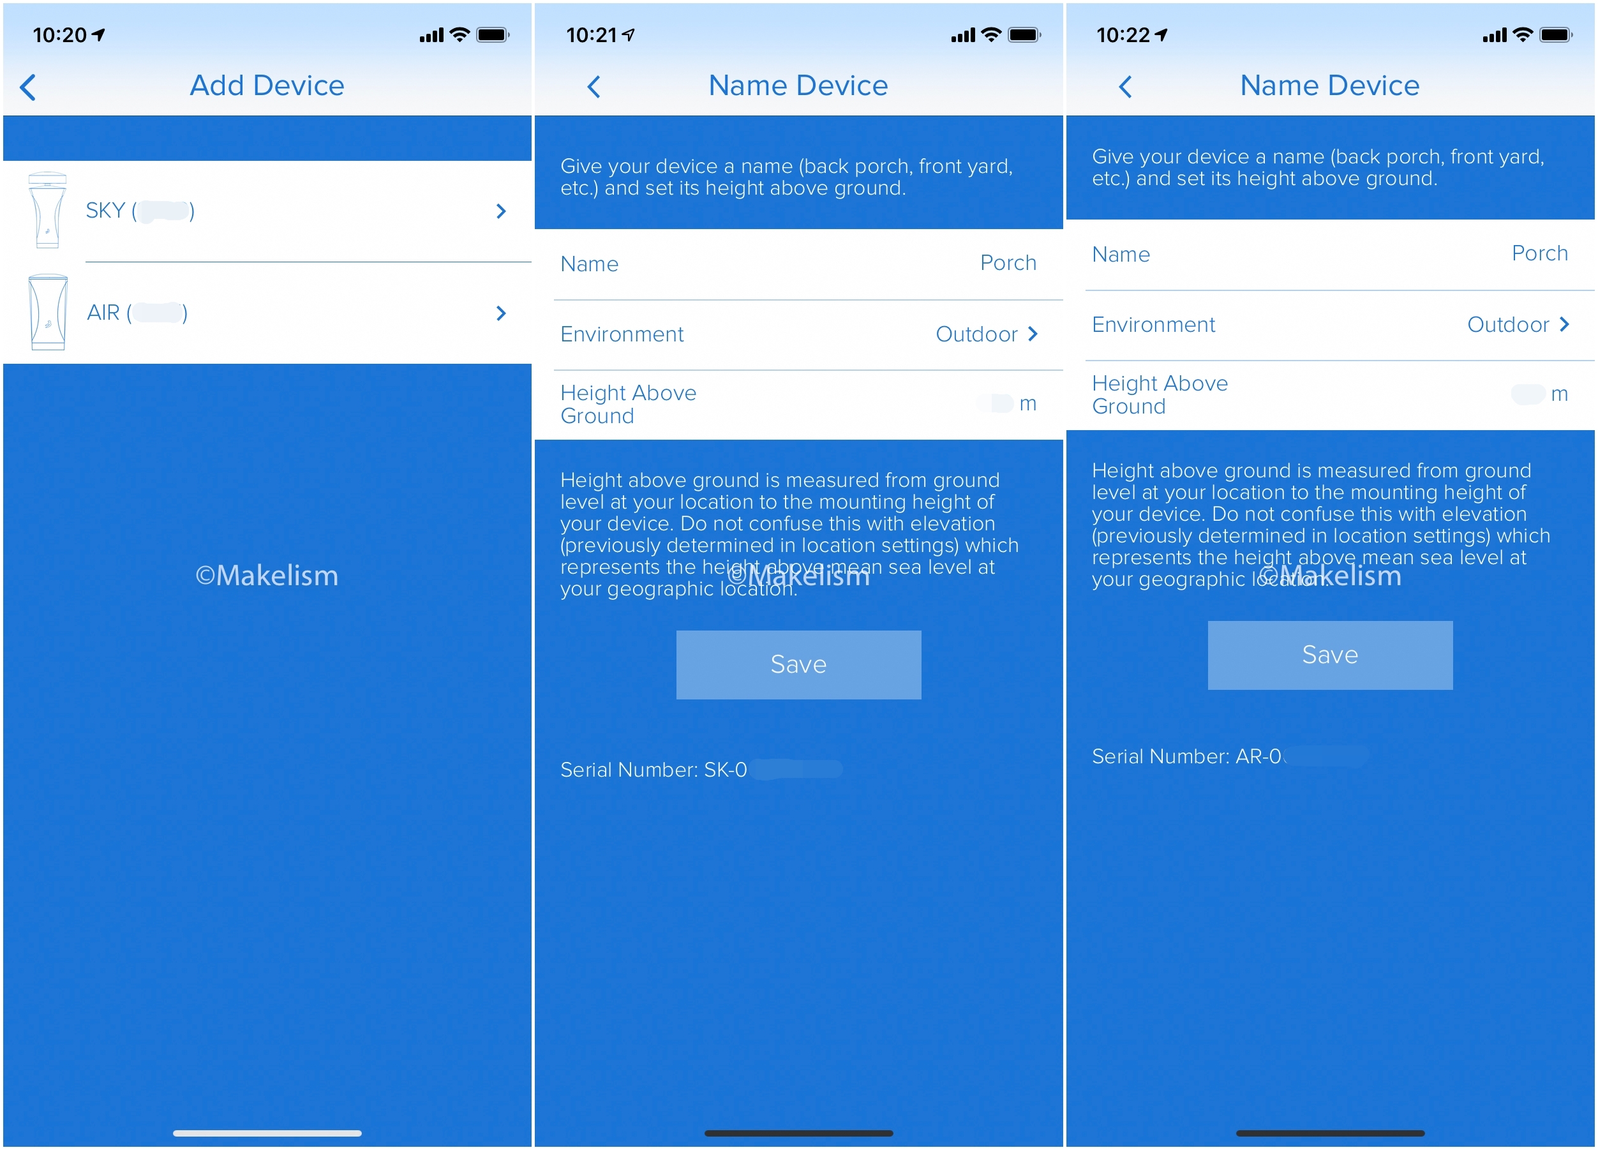
Task: Go back from the Add Device screen
Action: (28, 87)
